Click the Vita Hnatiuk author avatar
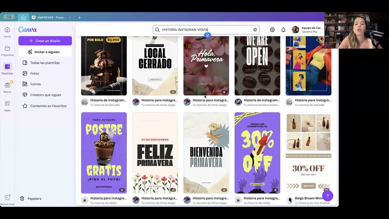Screen dimensions: 389x219 [289, 200]
